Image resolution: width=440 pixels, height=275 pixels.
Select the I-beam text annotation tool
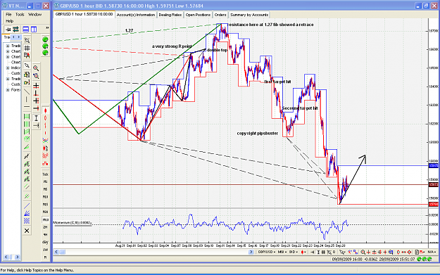click(x=36, y=118)
